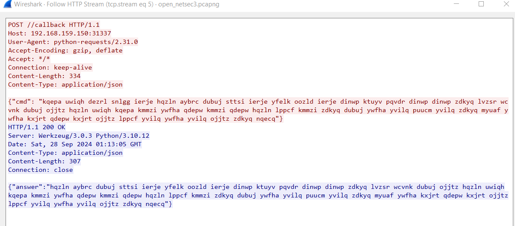Click the response's 'Content-Type: application/json' line
This screenshot has width=515, height=226.
coord(65,153)
